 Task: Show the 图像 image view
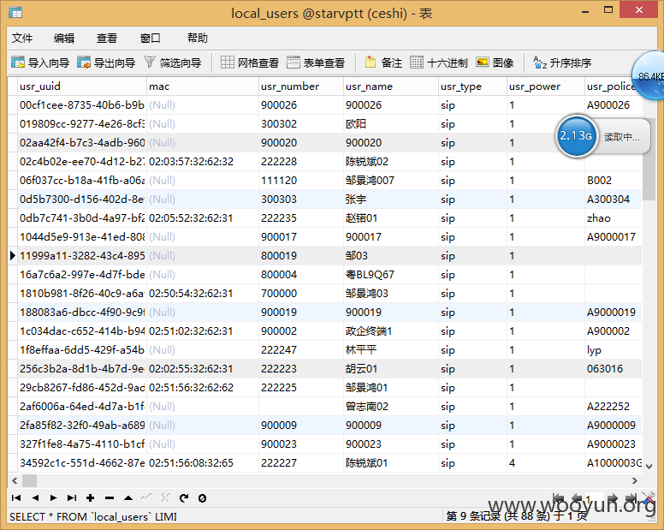click(x=495, y=63)
